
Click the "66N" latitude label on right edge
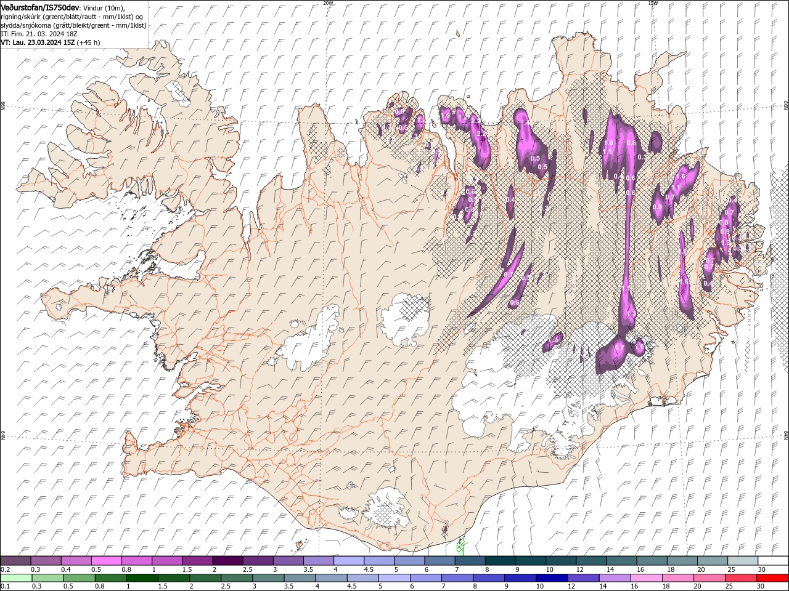click(786, 107)
